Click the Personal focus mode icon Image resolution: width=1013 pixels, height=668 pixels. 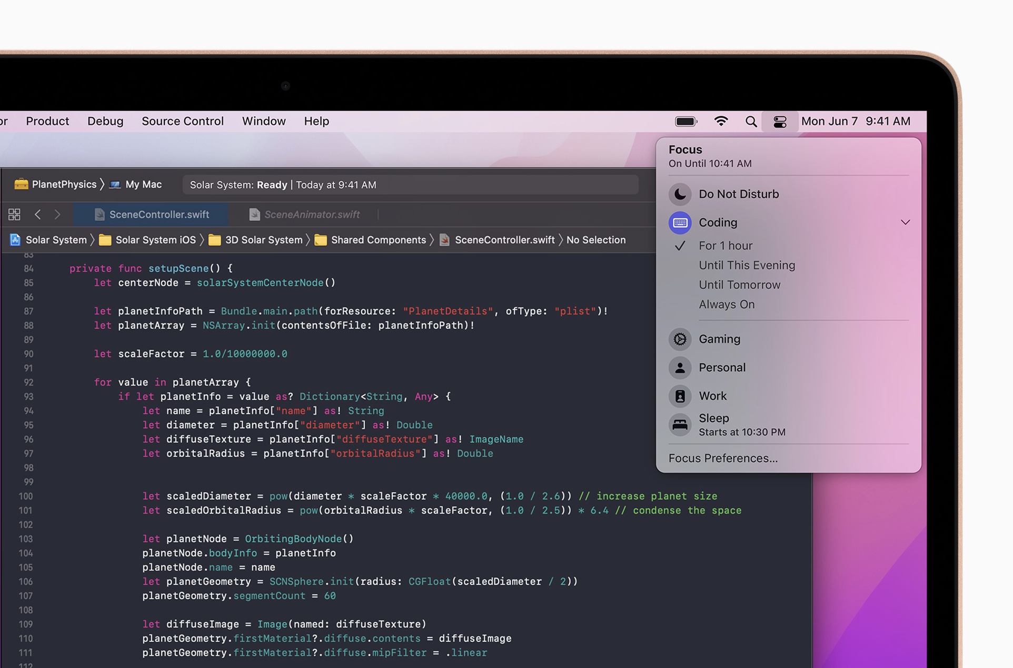pos(680,367)
